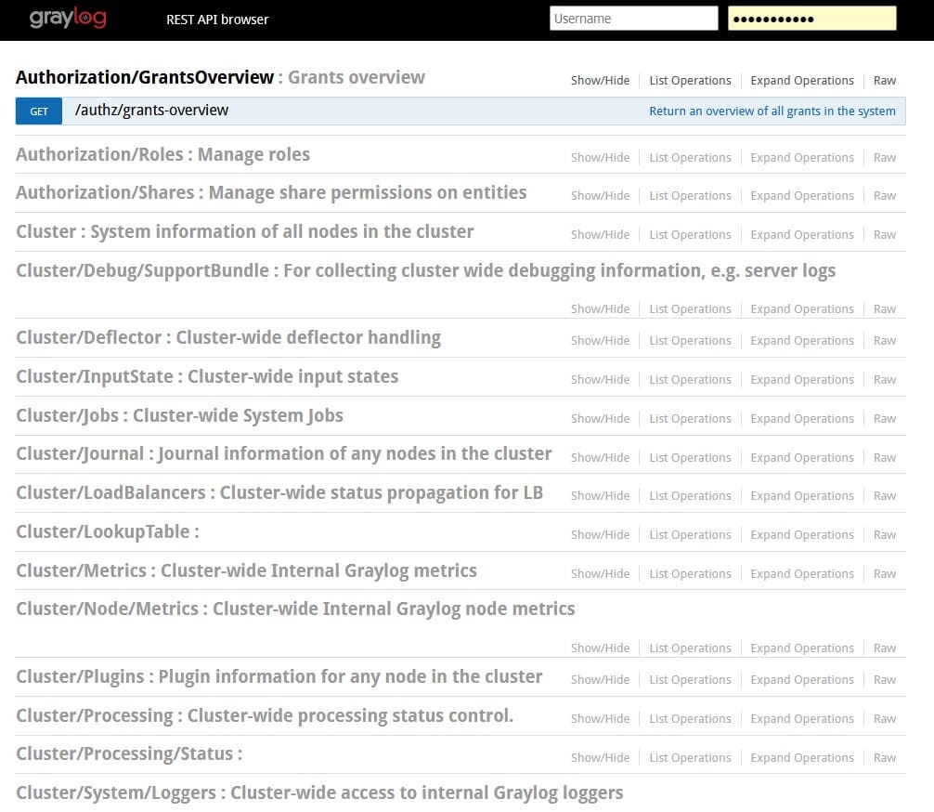The height and width of the screenshot is (812, 934).
Task: Click into the Username input field
Action: tap(633, 19)
